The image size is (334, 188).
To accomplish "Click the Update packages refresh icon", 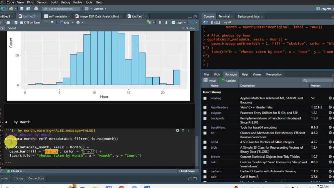I will coord(223,80).
